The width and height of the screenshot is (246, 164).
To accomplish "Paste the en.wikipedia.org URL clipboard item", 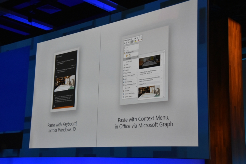I will tap(149, 78).
